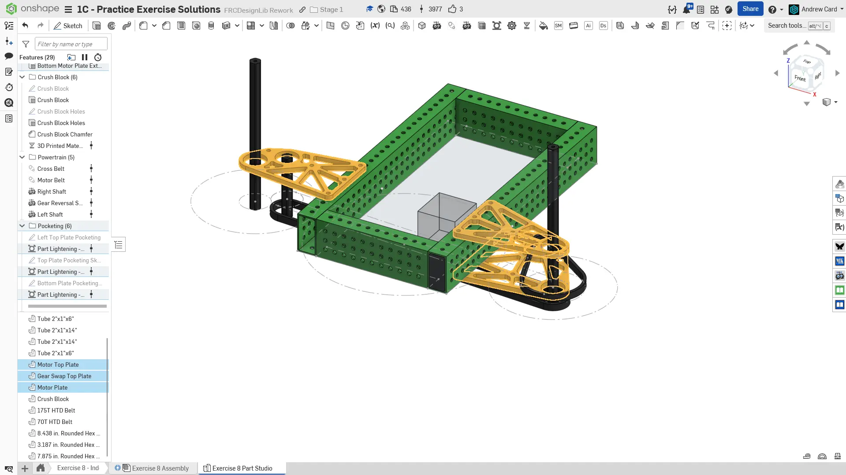Click the add folder icon in Features header
Image resolution: width=846 pixels, height=475 pixels.
(x=71, y=57)
